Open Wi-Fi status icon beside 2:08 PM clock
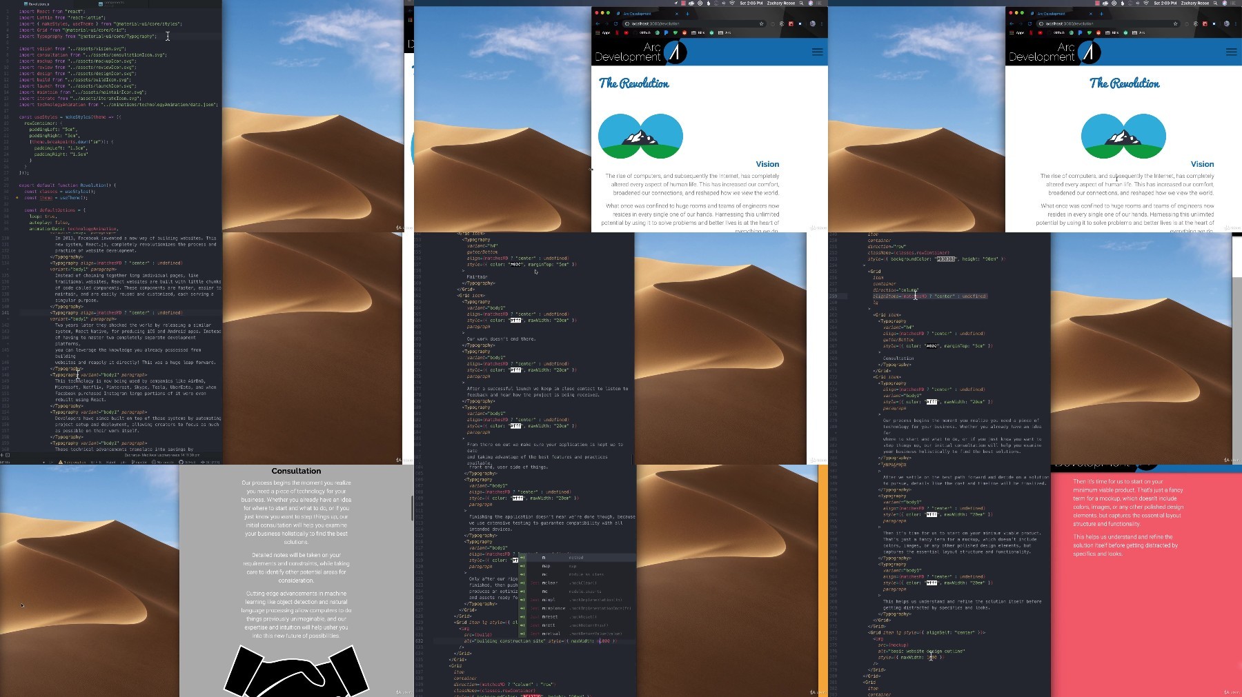1242x697 pixels. (x=732, y=3)
